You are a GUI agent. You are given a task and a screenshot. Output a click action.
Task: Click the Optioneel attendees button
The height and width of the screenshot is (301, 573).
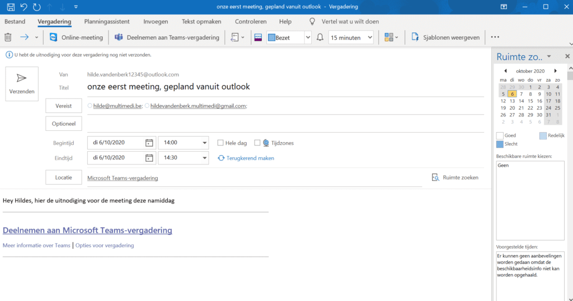coord(64,124)
